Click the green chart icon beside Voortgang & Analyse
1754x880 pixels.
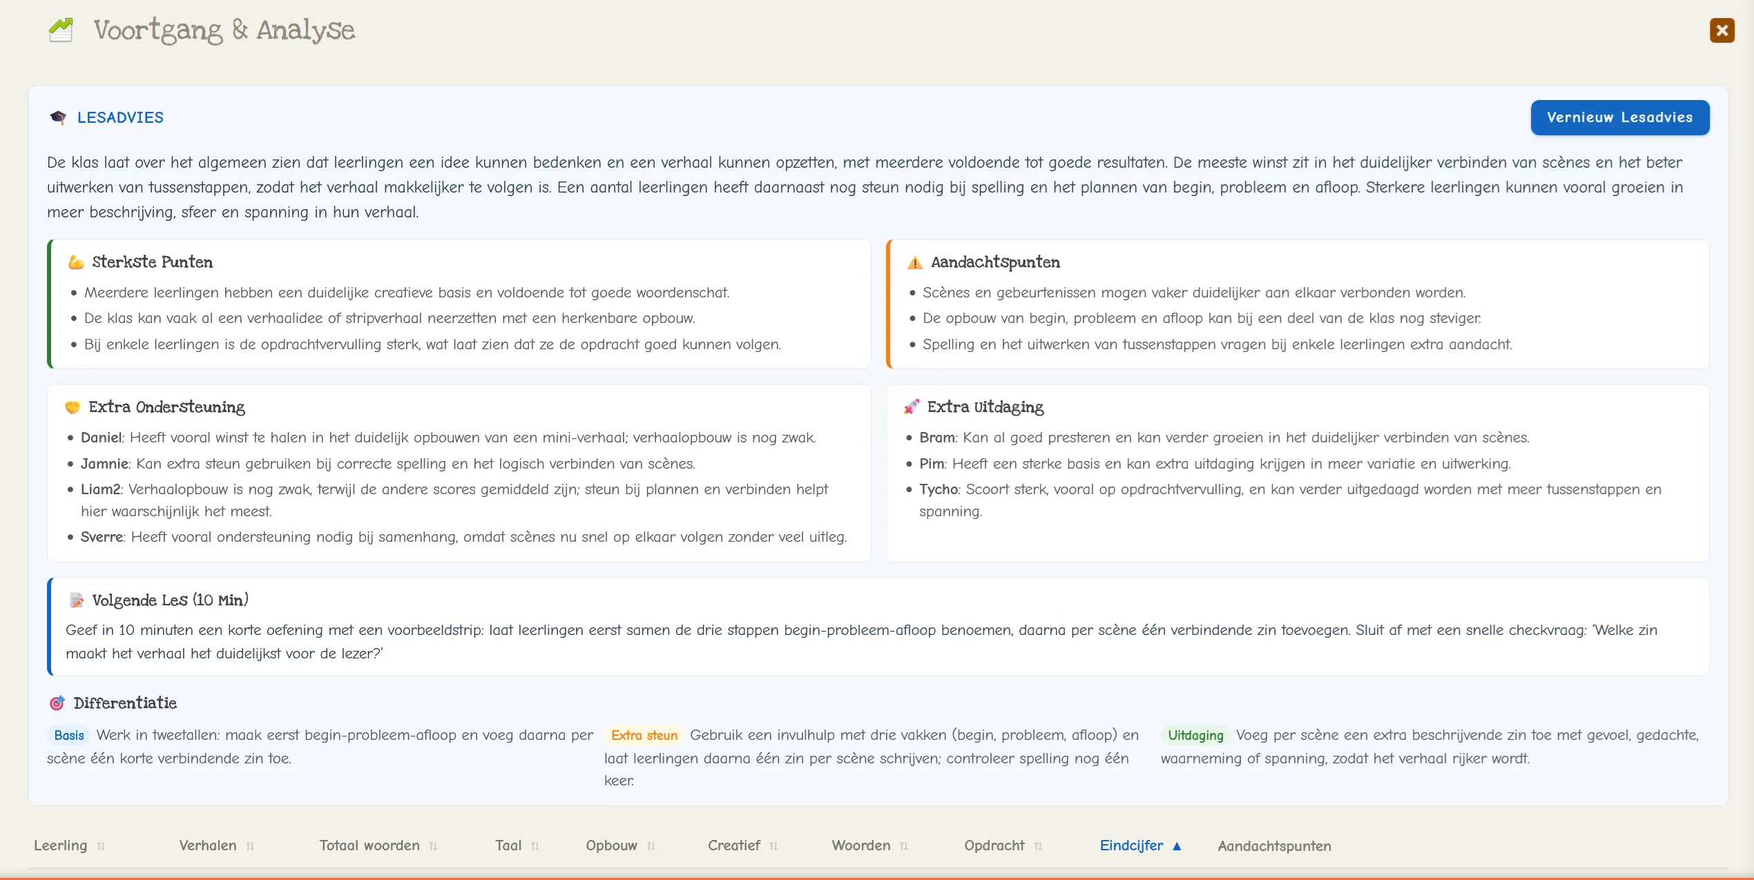click(x=61, y=30)
